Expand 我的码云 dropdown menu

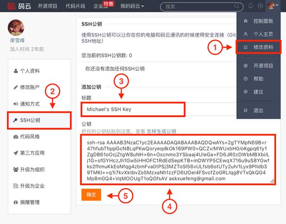[x=132, y=6]
